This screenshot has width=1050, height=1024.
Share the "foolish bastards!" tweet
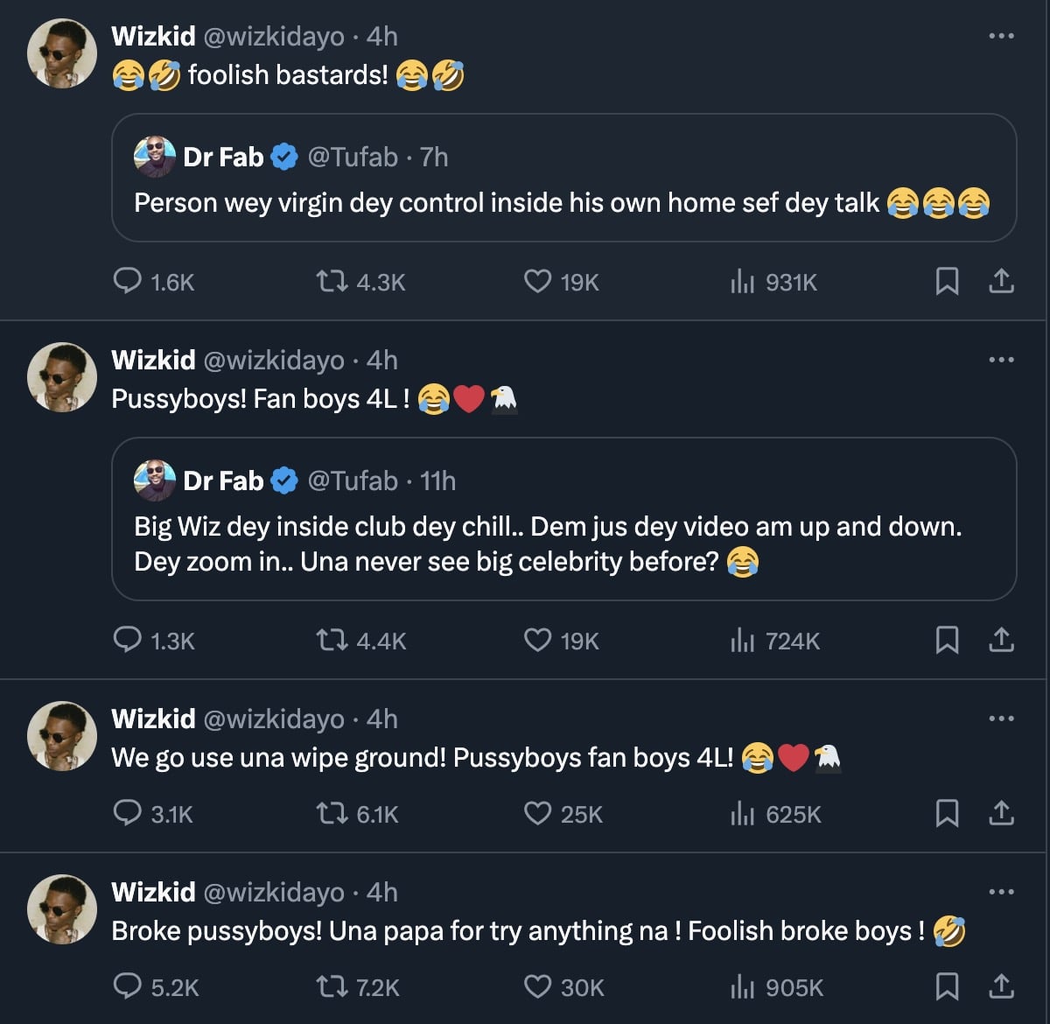click(x=1001, y=281)
